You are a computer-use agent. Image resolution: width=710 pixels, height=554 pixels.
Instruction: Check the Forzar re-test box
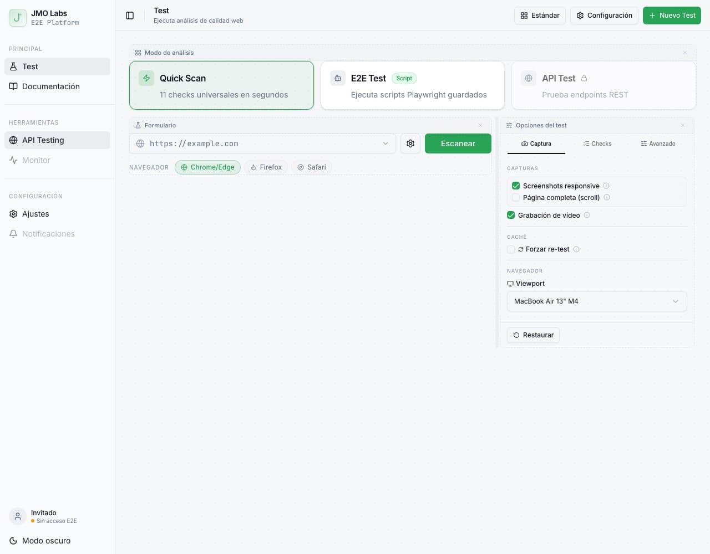coord(511,249)
